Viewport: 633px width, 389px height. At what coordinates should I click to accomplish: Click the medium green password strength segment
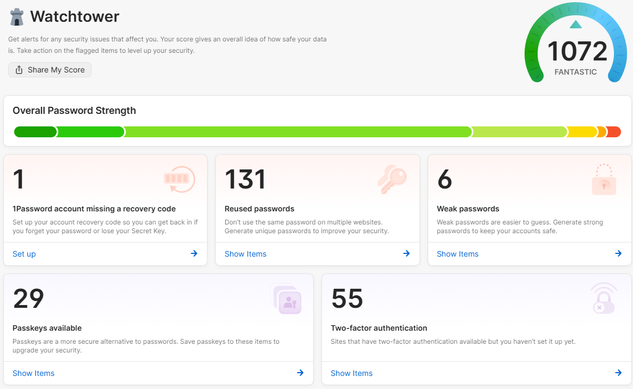(x=90, y=132)
